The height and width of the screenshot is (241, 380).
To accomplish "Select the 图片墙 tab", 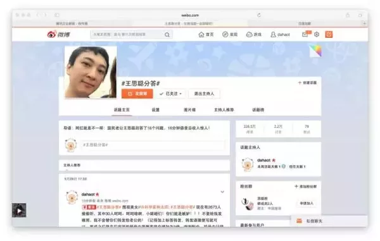I will coord(189,110).
